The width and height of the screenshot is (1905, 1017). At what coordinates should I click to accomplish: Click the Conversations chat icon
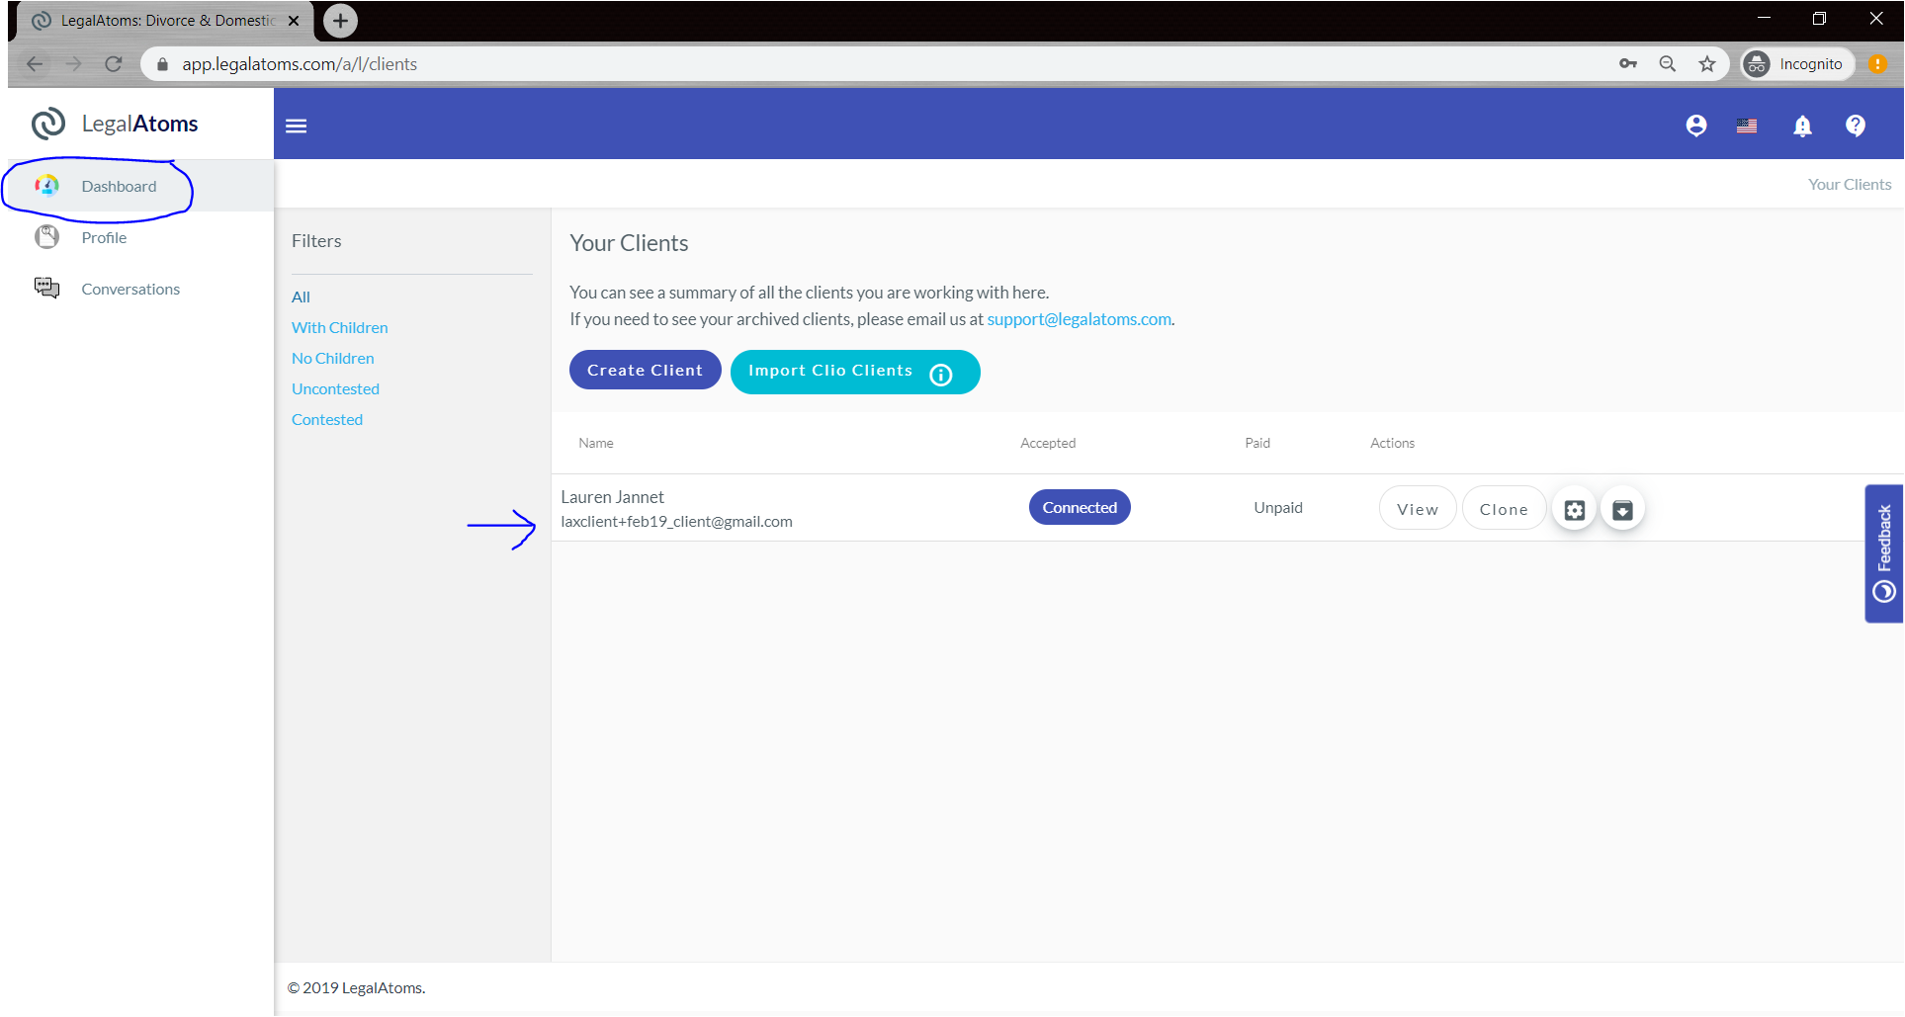tap(46, 288)
